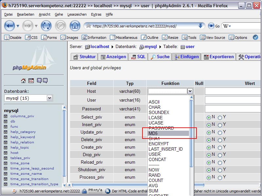The height and width of the screenshot is (196, 262).
Task: Open the Miscellaneous developer toolbar menu
Action: point(124,38)
